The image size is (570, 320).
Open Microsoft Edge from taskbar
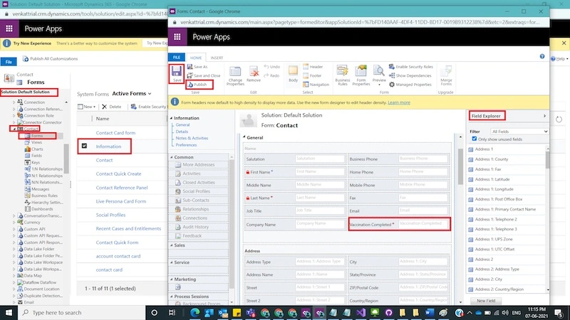coord(195,312)
